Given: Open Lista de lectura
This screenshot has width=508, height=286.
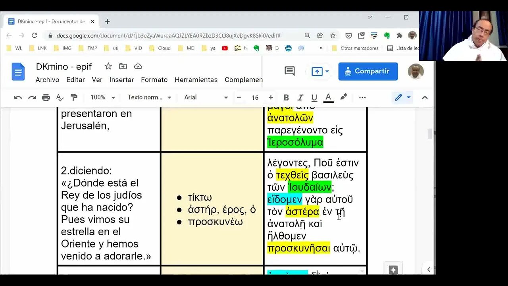Looking at the screenshot, I should click(403, 48).
